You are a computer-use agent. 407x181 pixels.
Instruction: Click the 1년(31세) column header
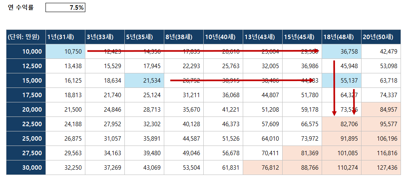pos(65,37)
